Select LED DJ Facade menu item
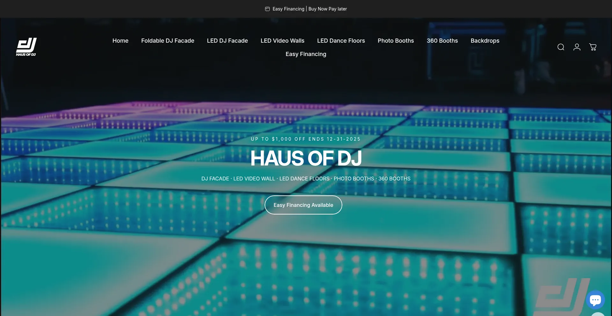The width and height of the screenshot is (612, 316). coord(227,41)
